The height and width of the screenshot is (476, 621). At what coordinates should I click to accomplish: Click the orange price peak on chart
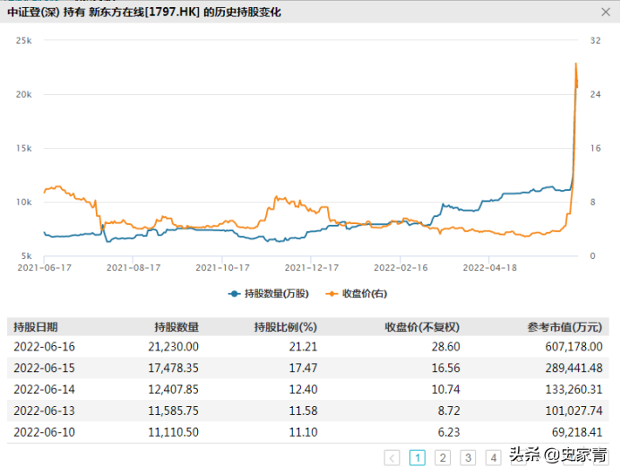(576, 64)
